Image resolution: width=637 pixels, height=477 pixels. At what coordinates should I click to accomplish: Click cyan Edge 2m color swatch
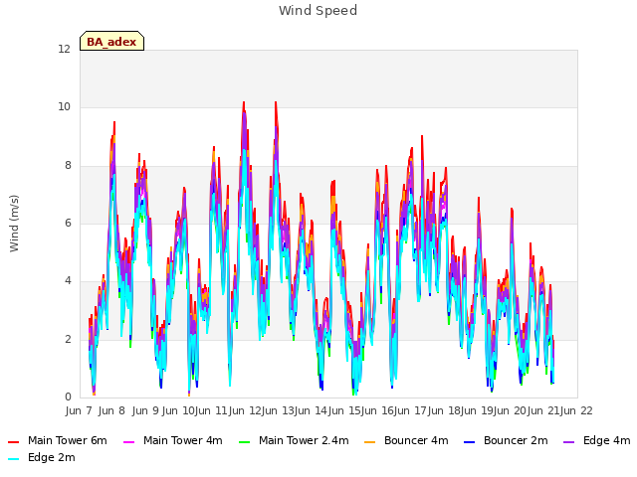[x=13, y=459]
